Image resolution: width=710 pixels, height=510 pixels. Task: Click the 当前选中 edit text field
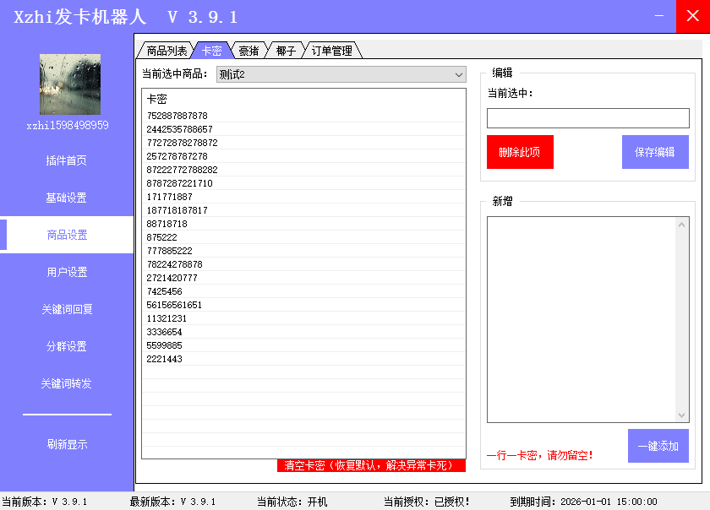tap(587, 118)
